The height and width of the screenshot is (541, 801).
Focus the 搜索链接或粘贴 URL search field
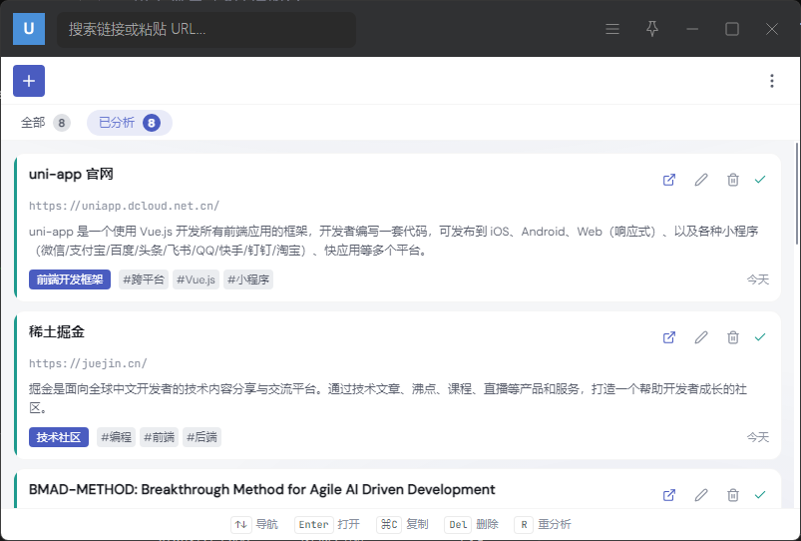(206, 30)
